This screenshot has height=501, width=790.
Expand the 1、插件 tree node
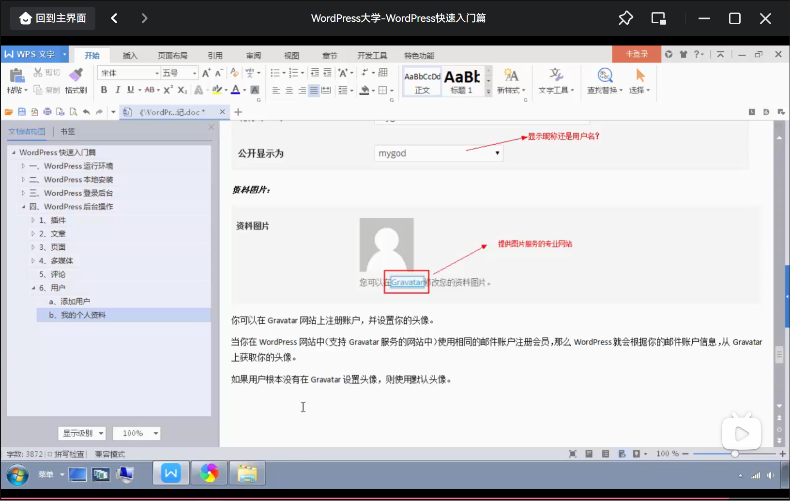tap(33, 220)
